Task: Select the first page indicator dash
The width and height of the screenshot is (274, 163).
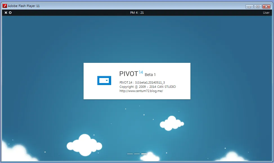Action: 130,154
